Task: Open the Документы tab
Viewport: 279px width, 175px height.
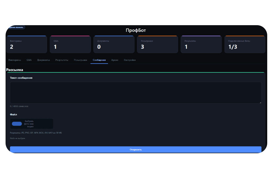Action: coord(43,60)
